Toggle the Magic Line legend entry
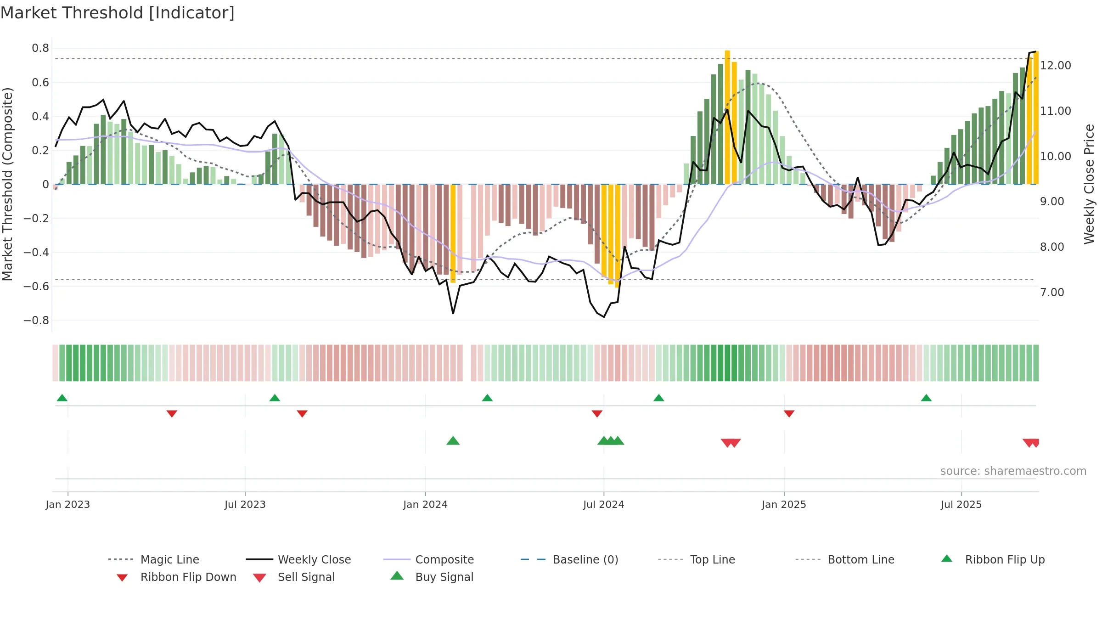The width and height of the screenshot is (1102, 620). (154, 559)
